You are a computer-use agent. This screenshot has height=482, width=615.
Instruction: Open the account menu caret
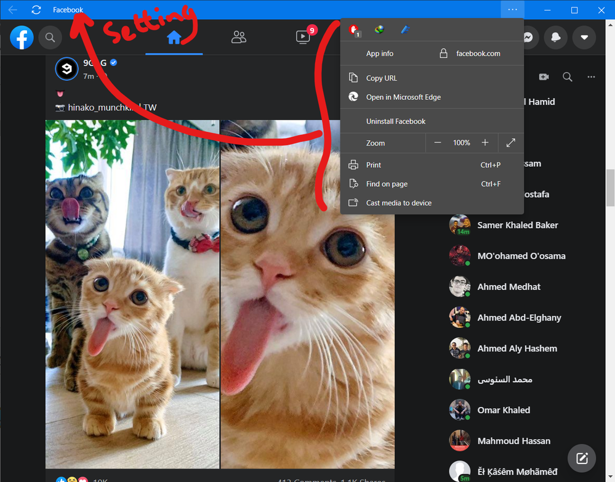(584, 38)
